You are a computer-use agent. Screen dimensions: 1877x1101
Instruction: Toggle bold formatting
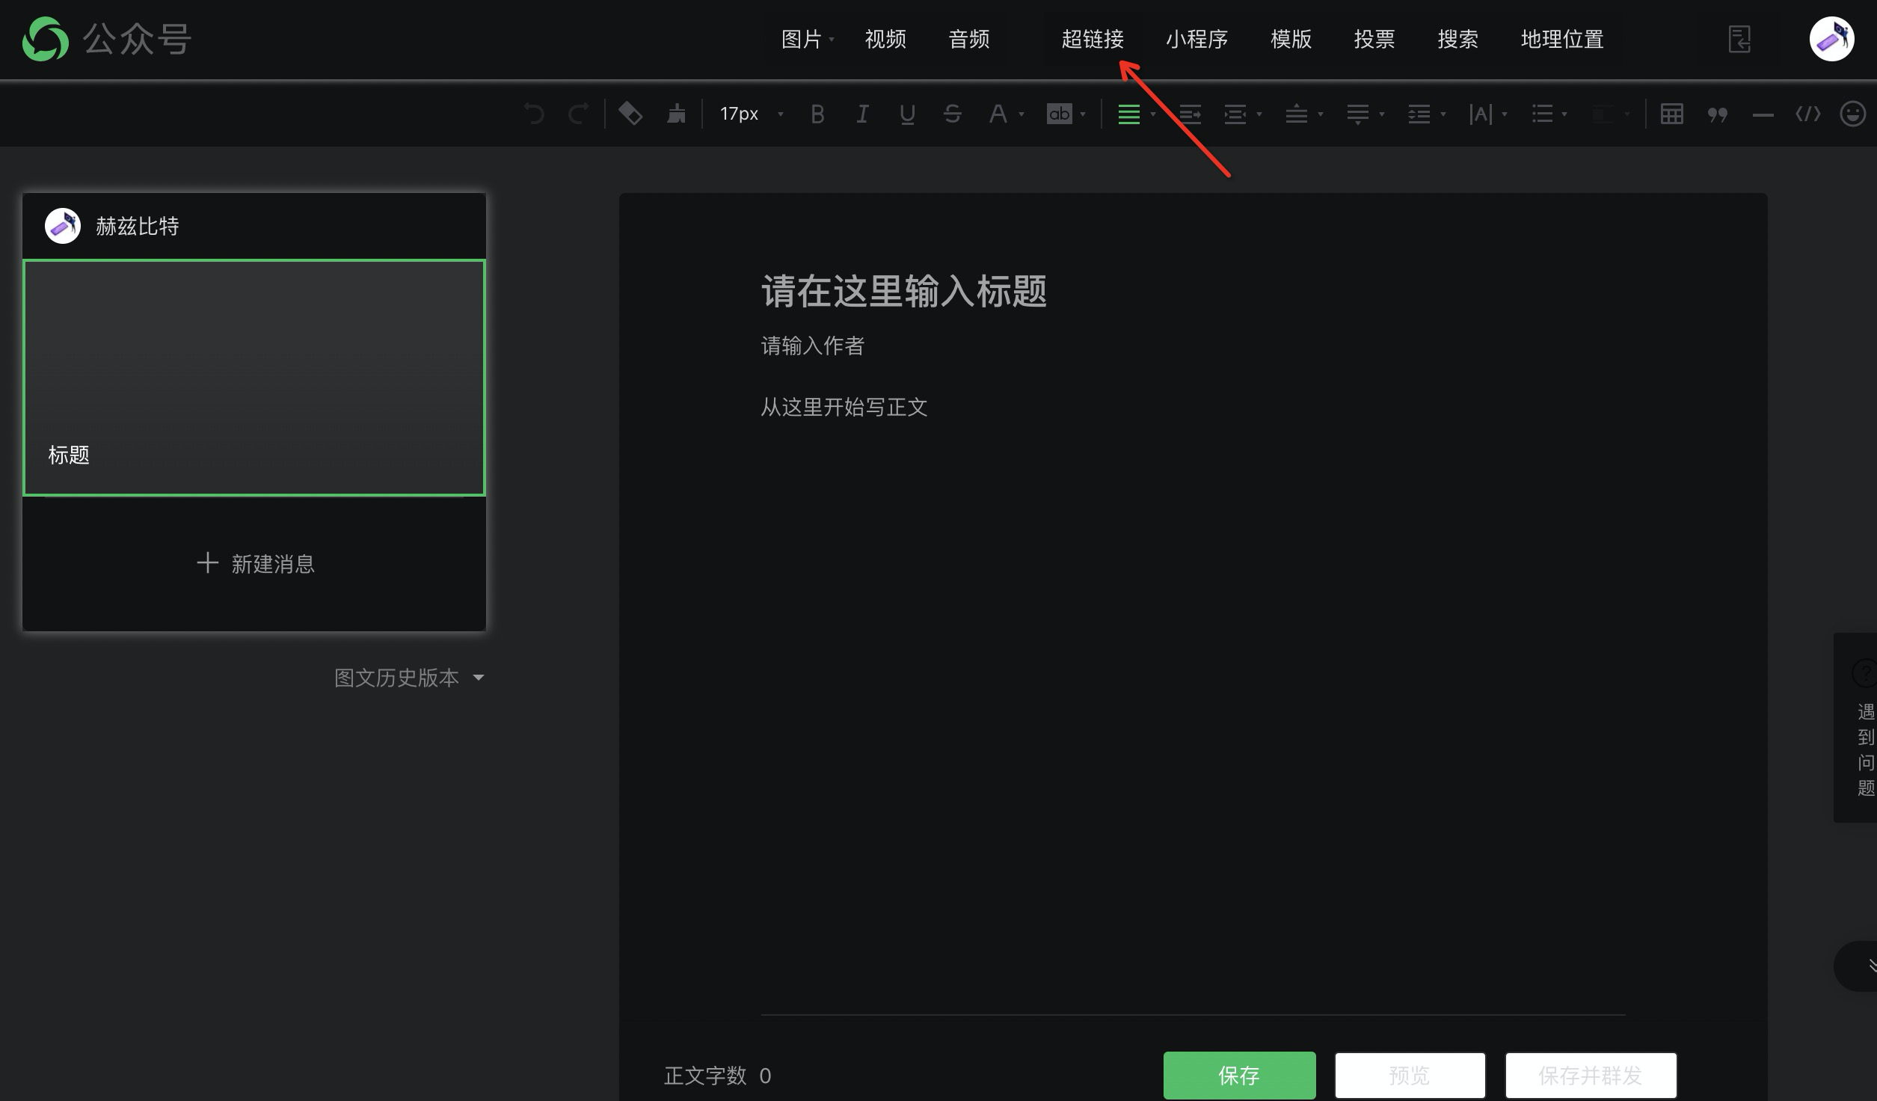(x=817, y=114)
